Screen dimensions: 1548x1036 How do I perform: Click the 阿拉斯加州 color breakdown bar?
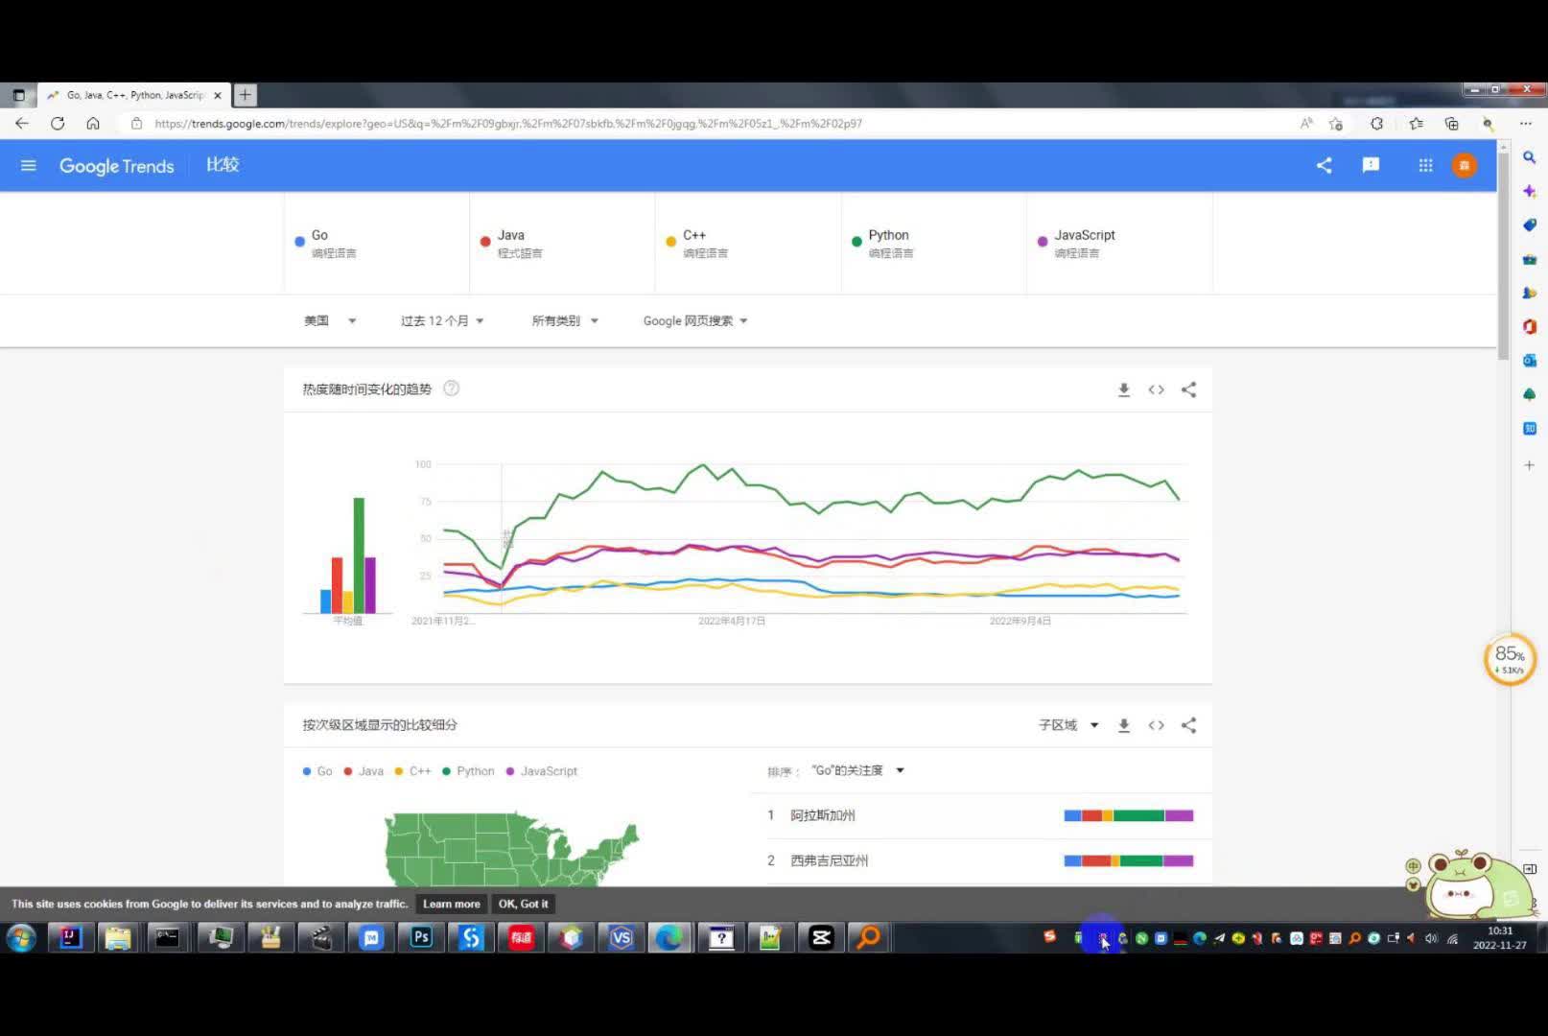(x=1129, y=815)
